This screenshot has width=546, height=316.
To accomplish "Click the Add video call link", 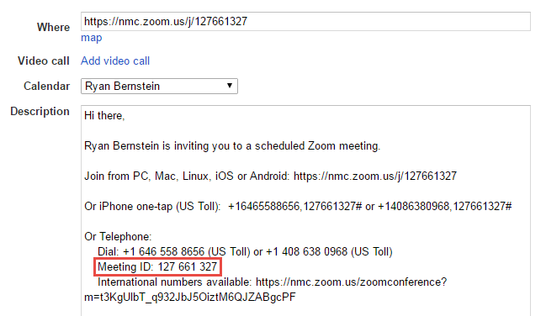I will click(x=115, y=61).
